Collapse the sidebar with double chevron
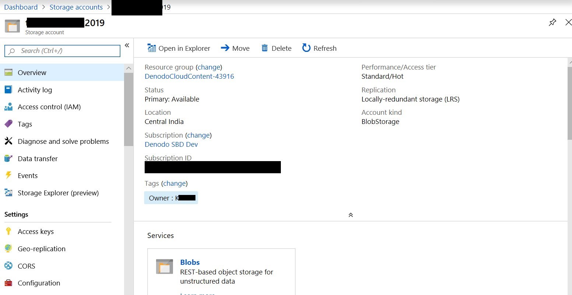This screenshot has width=572, height=295. [127, 45]
